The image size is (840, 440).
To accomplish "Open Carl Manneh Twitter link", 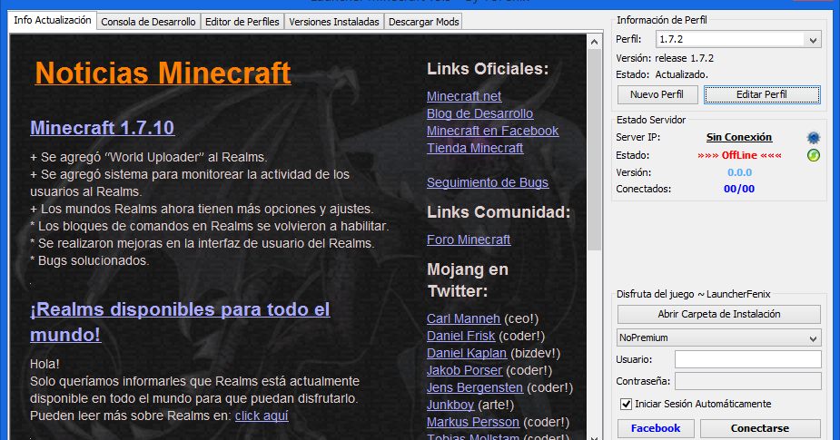I will tap(463, 318).
